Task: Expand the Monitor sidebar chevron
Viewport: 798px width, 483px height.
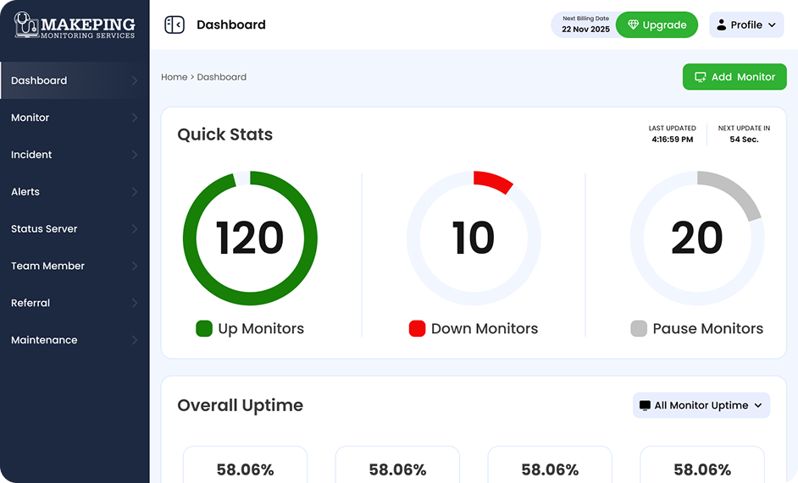Action: [x=135, y=118]
